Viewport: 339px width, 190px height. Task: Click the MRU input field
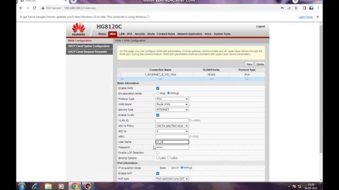tap(172, 137)
